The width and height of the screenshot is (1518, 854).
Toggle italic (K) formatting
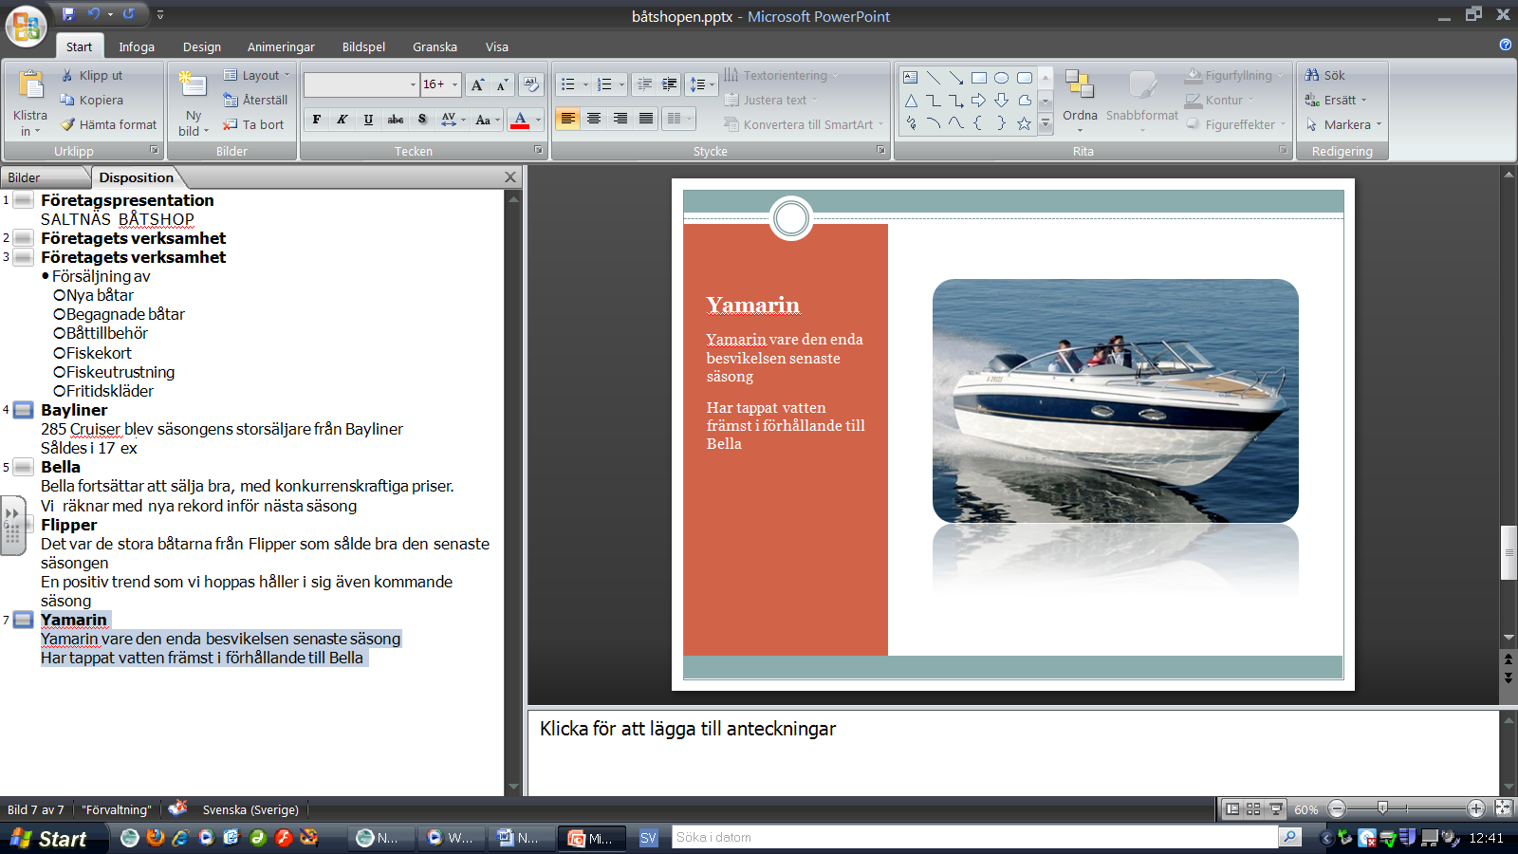tap(342, 120)
